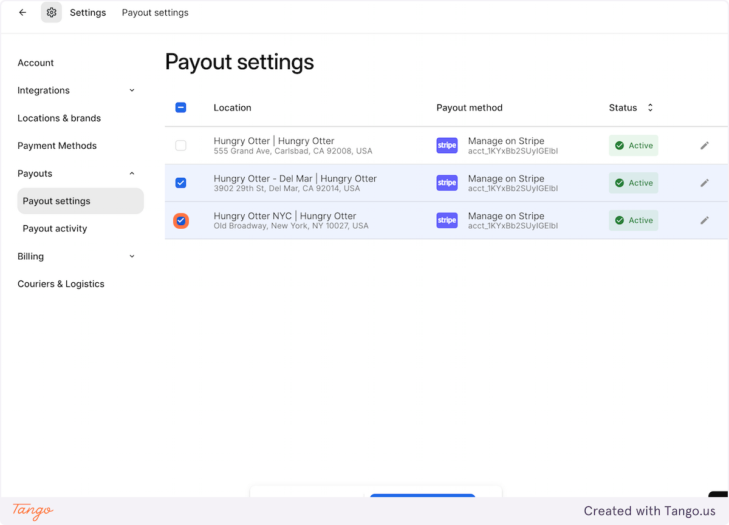Viewport: 729px width, 525px height.
Task: Go to Payment Methods in the sidebar
Action: coord(57,146)
